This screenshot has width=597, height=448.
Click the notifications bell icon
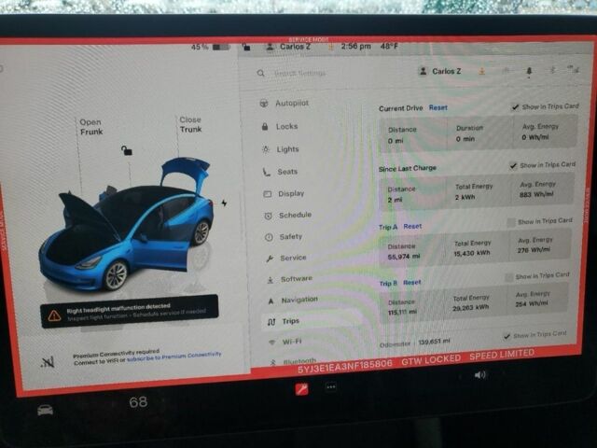pos(529,71)
